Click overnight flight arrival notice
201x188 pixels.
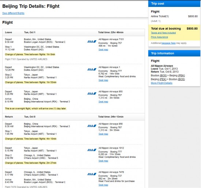tap(35, 108)
